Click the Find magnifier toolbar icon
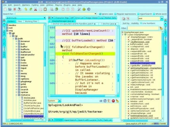Screen dimensions: 170x127 [52, 9]
